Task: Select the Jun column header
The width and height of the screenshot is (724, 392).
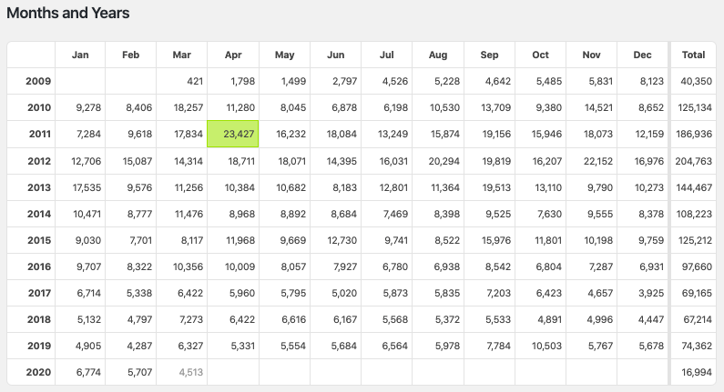Action: 336,55
